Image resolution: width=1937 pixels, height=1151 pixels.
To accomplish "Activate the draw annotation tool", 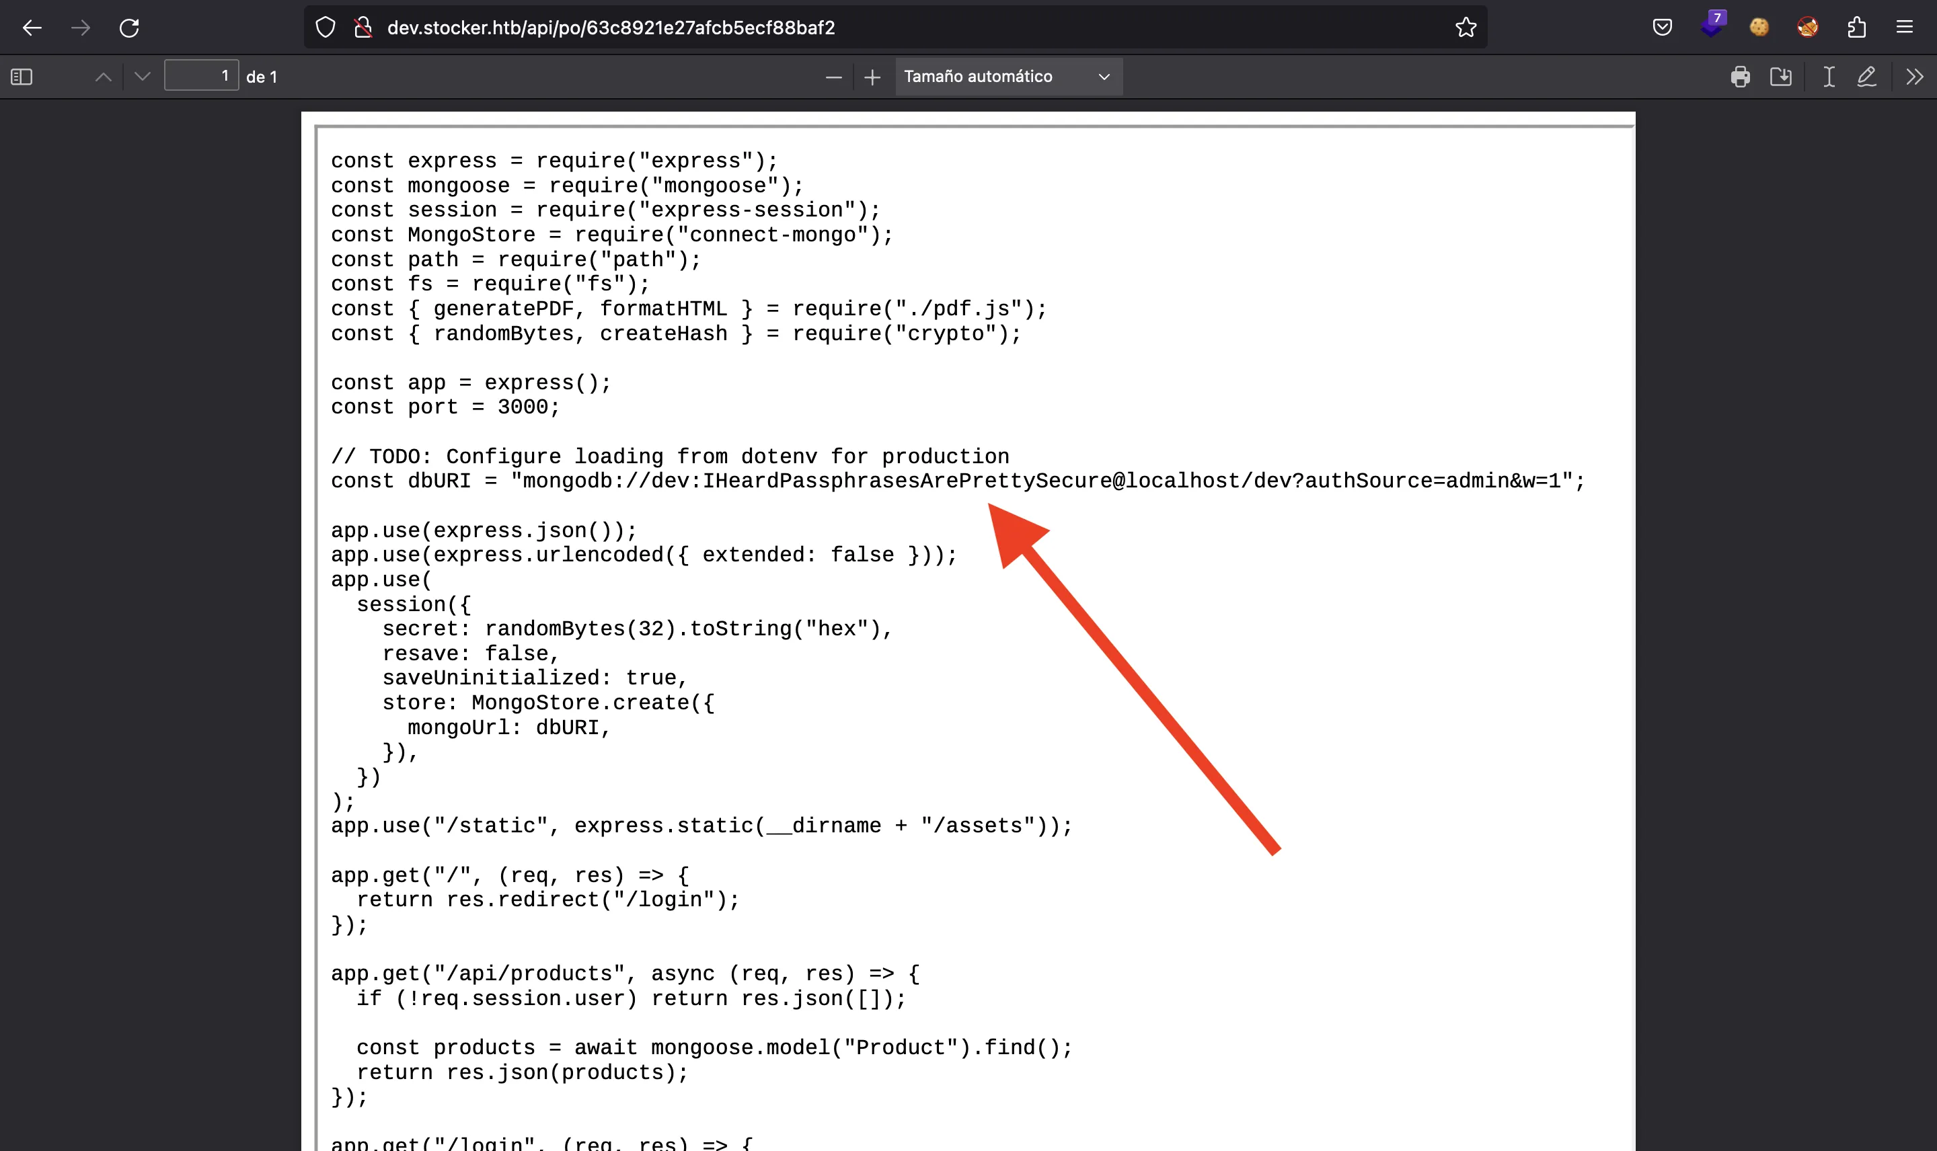I will click(1867, 77).
